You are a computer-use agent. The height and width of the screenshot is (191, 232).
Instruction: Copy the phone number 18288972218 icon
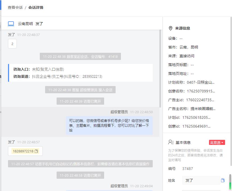pyautogui.click(x=36, y=151)
